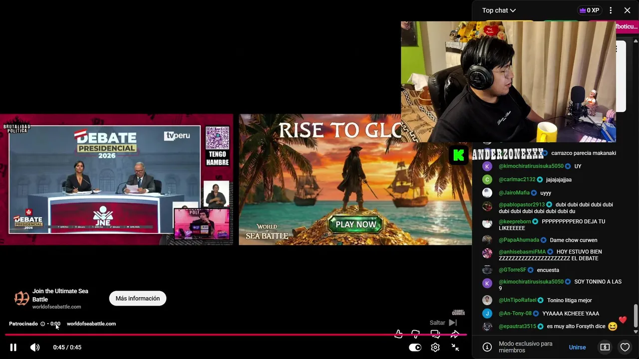Click the sponsored info circle icon
Viewport: 639px width, 359px height.
42,324
